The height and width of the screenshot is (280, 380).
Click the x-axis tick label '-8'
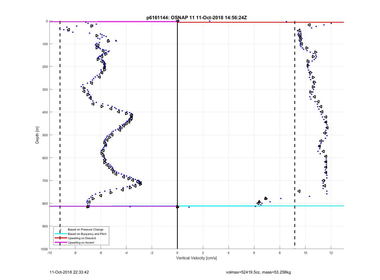(x=75, y=253)
